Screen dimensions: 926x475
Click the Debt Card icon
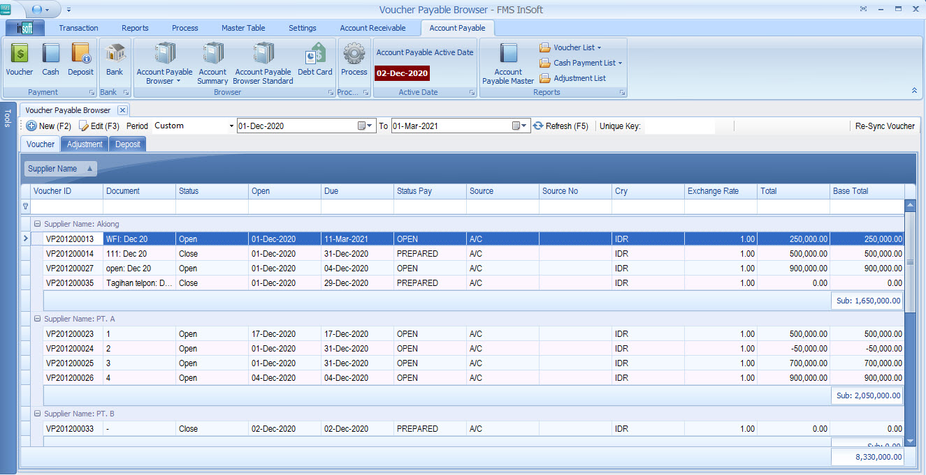coord(315,59)
